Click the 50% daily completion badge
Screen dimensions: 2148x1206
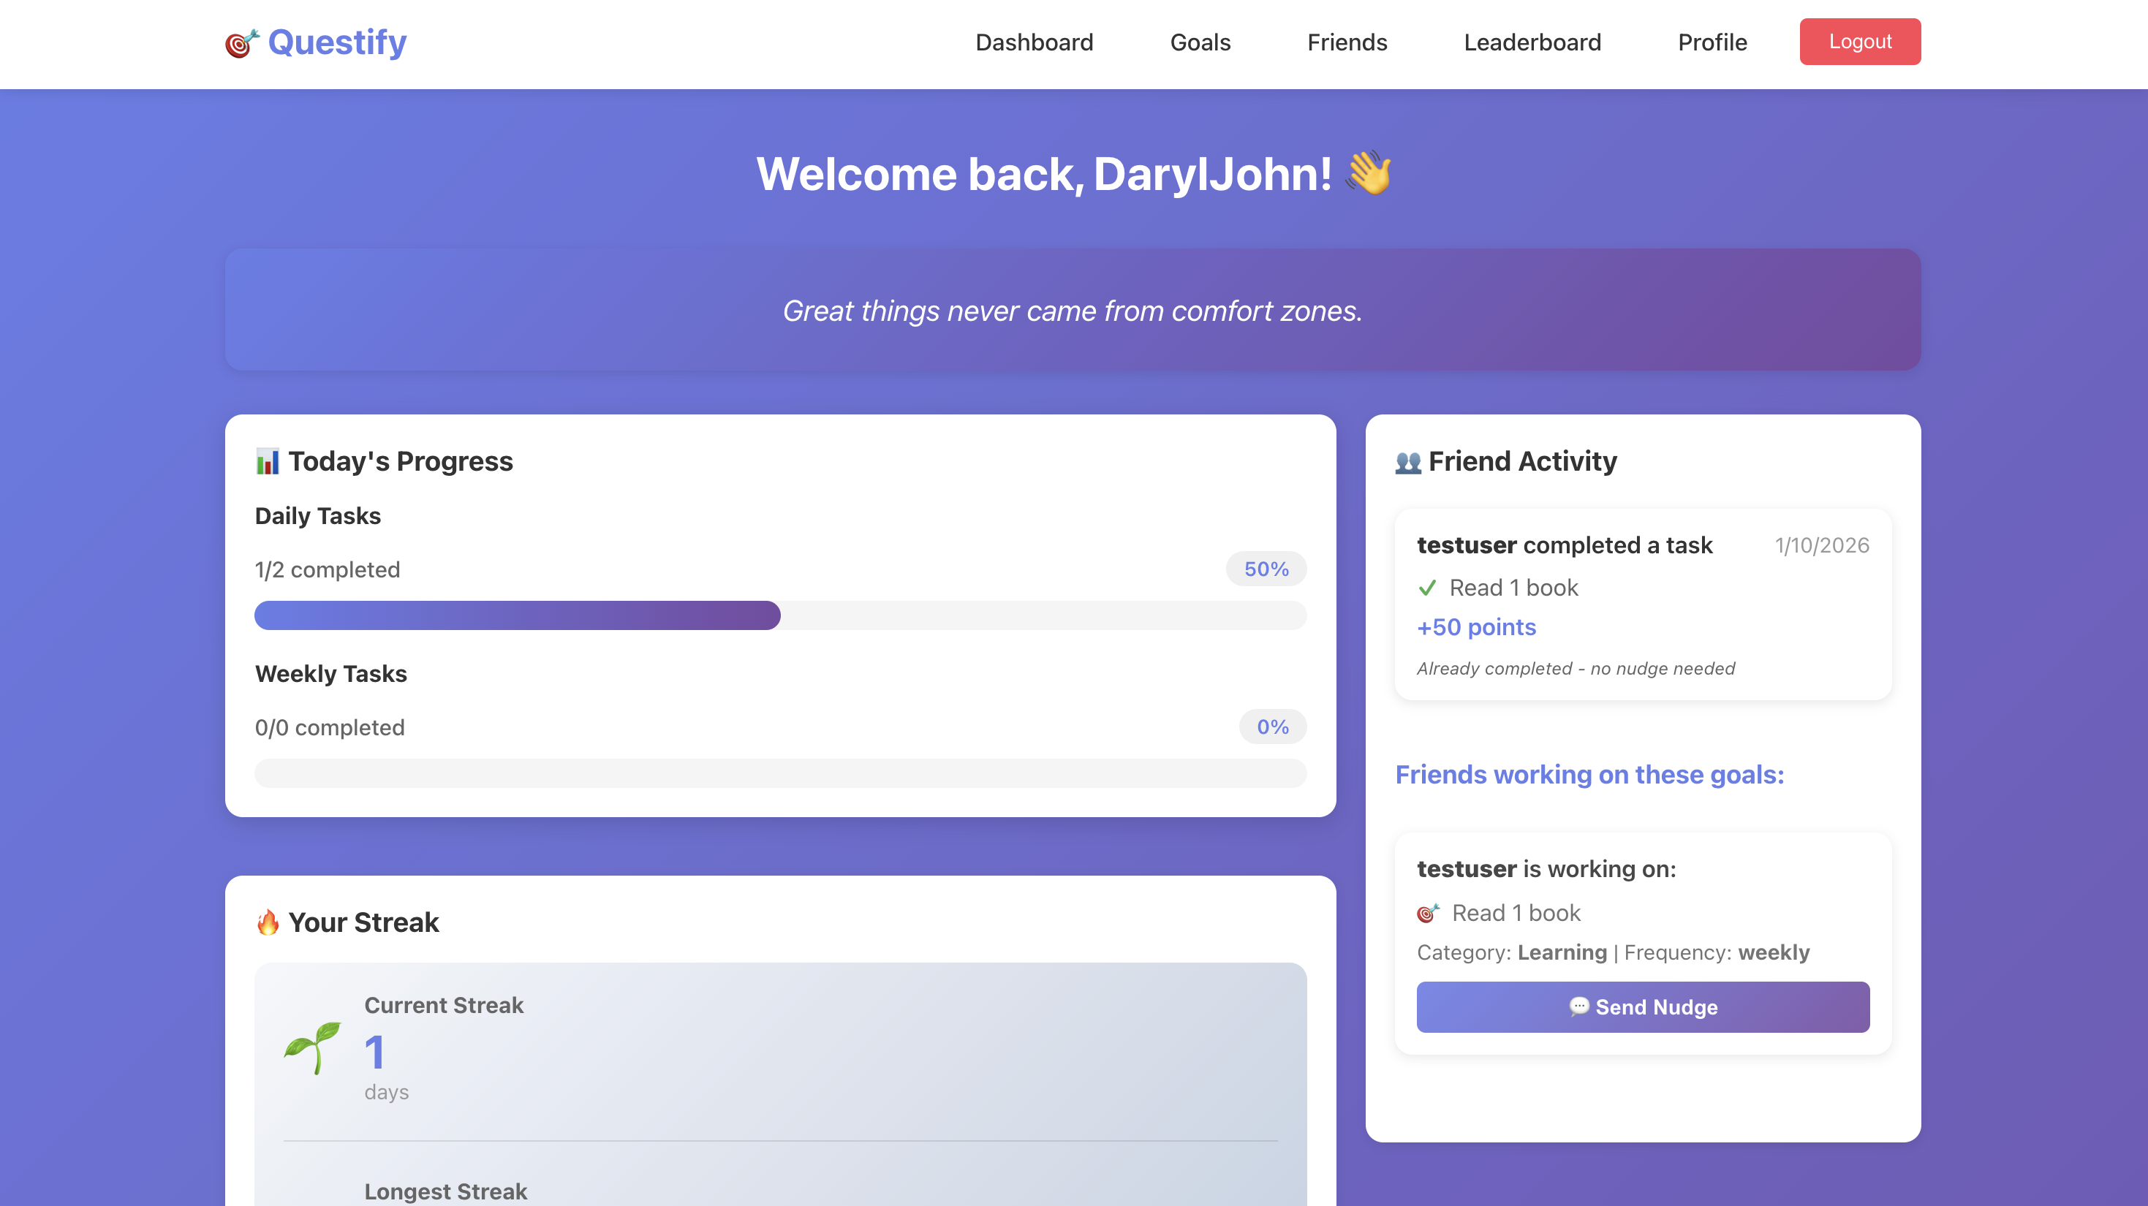1266,569
